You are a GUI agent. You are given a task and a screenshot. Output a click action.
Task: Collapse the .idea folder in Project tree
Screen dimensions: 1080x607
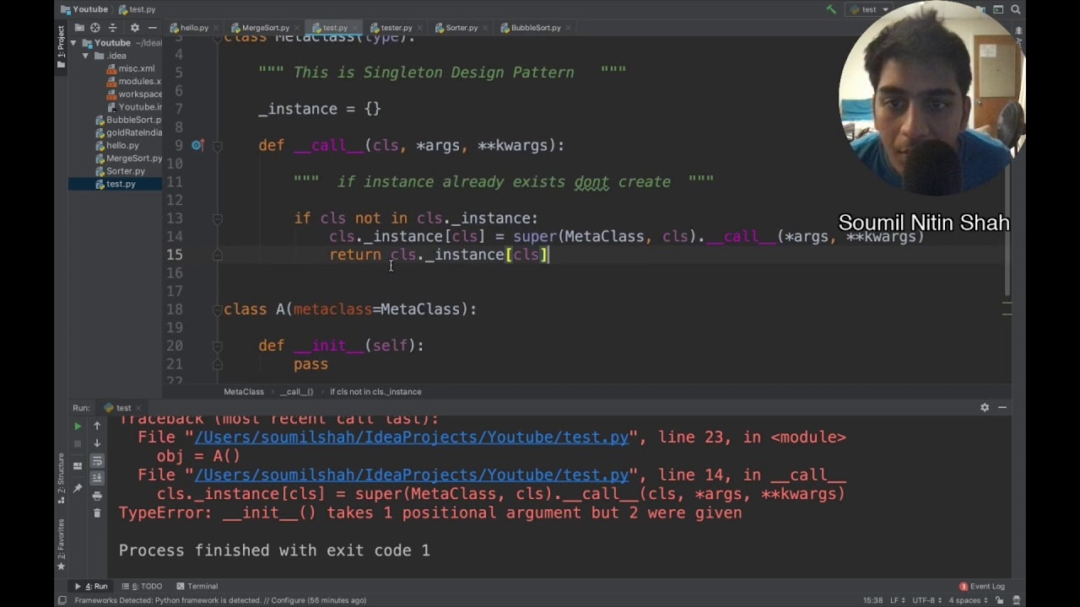coord(87,56)
